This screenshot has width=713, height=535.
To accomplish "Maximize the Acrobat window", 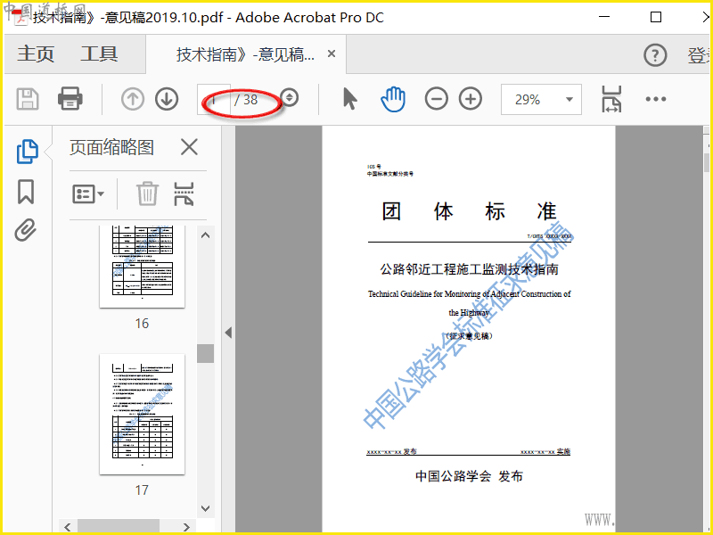I will pos(655,17).
